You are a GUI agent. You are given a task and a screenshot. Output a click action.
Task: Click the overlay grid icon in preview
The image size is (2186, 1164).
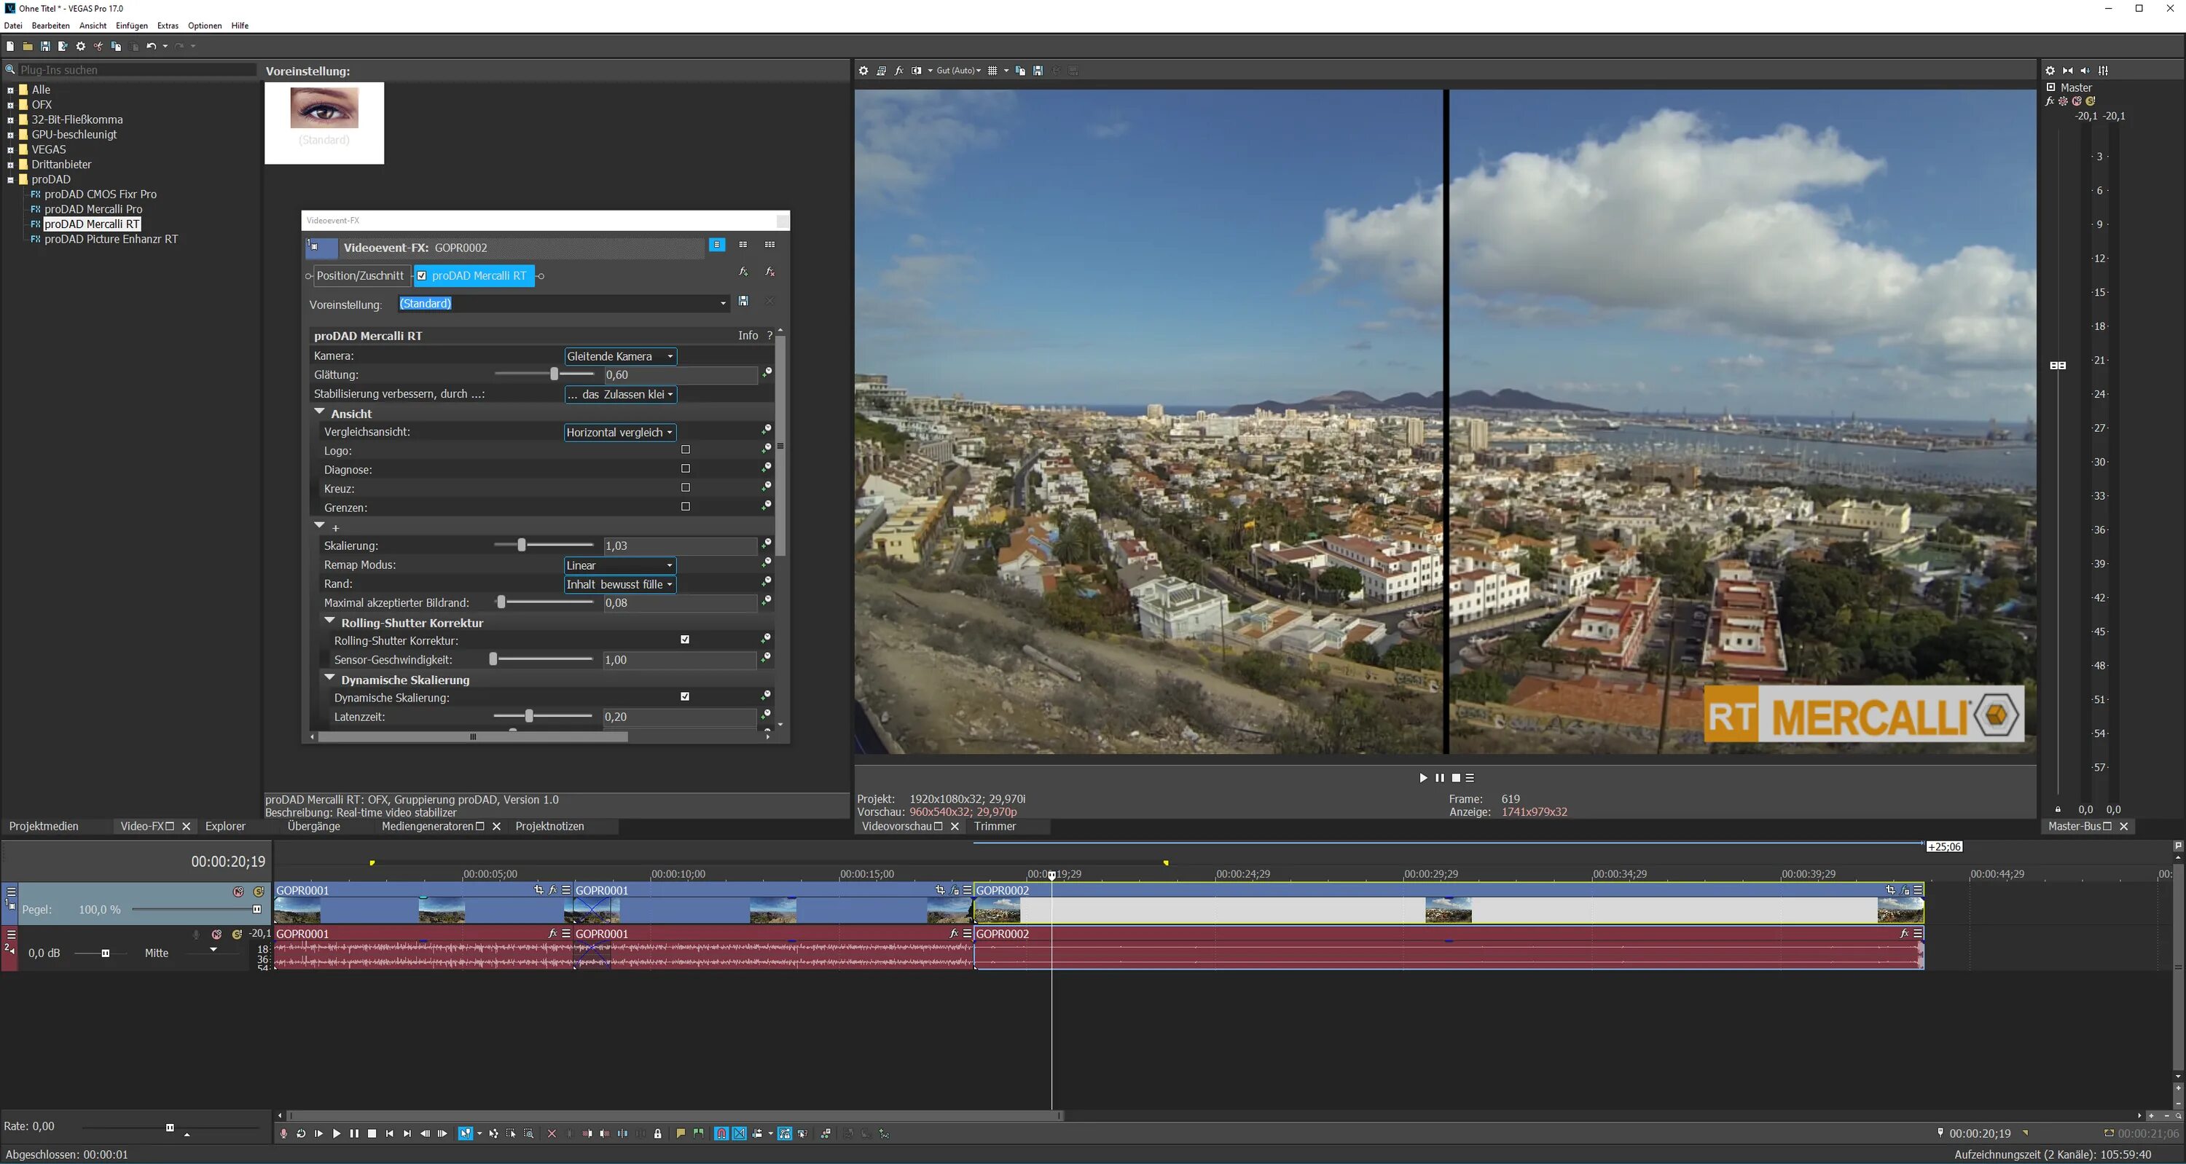992,71
